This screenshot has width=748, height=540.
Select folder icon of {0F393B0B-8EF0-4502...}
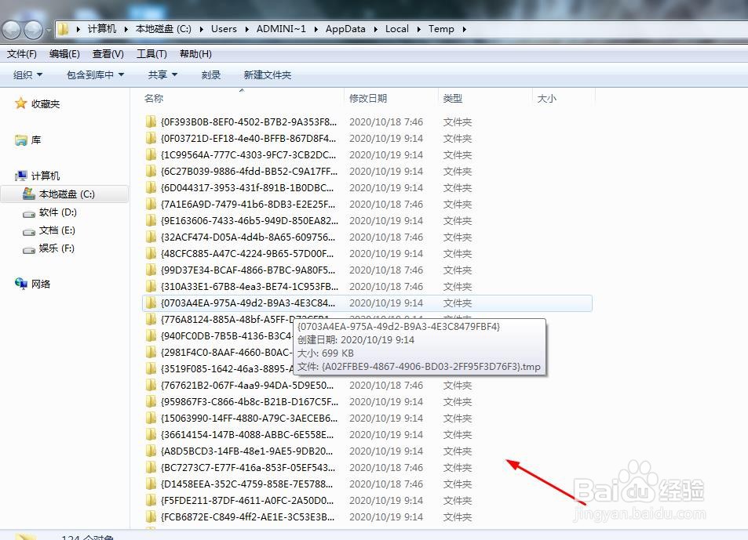click(151, 121)
